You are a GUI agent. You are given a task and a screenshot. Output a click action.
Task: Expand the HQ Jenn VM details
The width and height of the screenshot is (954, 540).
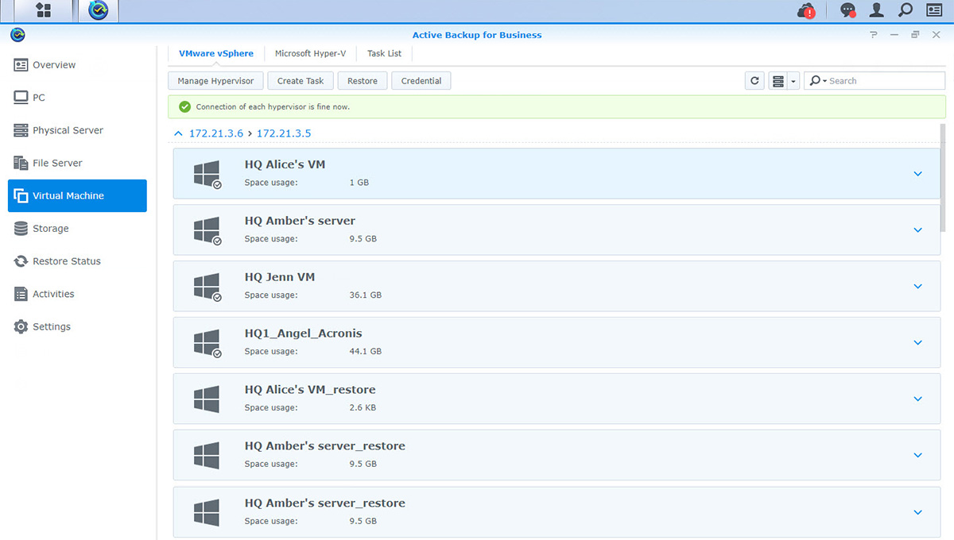pos(917,287)
